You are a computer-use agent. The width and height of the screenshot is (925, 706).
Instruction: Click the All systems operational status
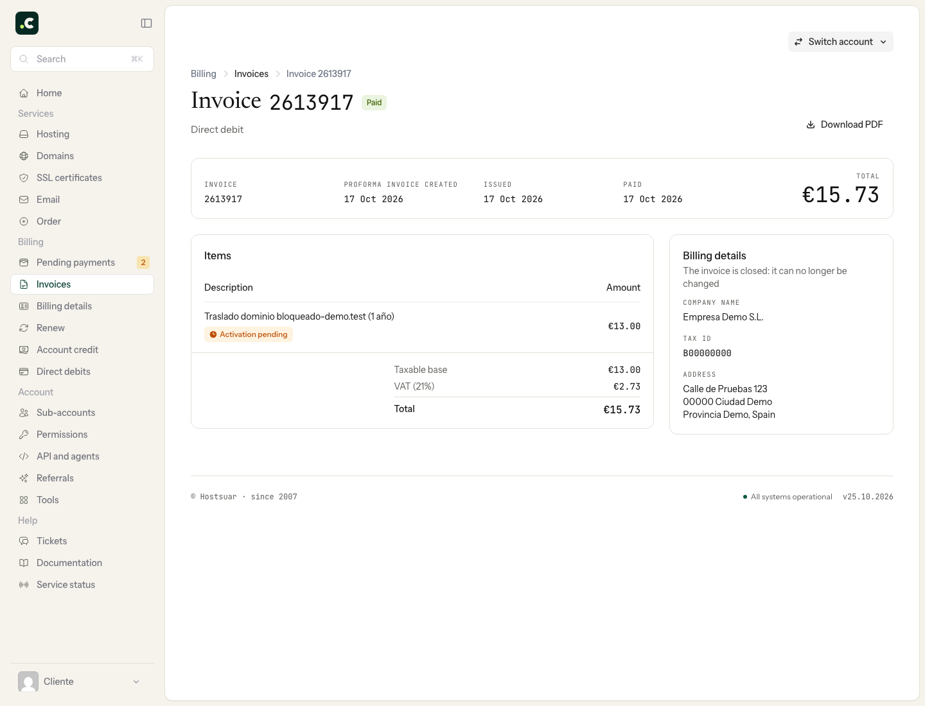[788, 497]
